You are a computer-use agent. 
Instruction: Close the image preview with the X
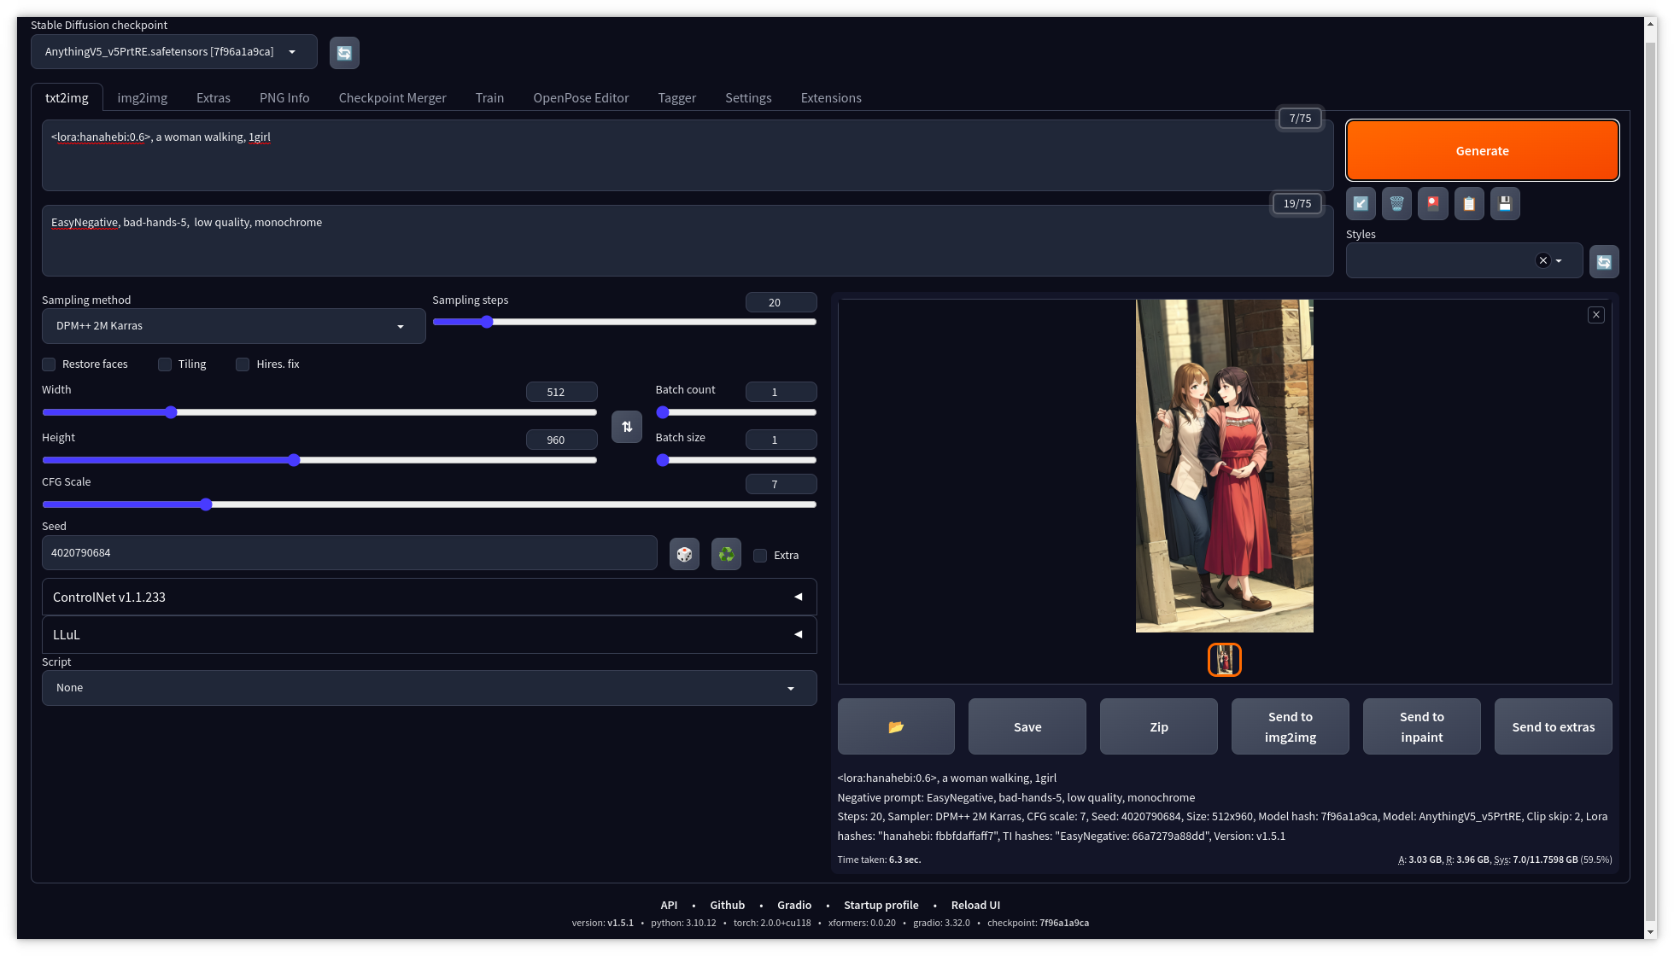(x=1595, y=315)
